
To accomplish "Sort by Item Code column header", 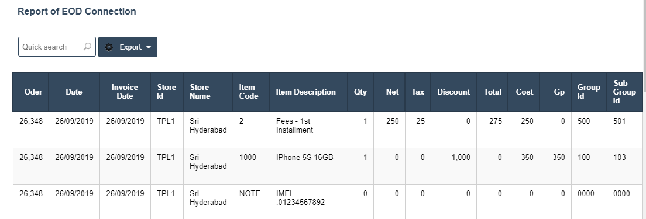I will click(x=251, y=92).
